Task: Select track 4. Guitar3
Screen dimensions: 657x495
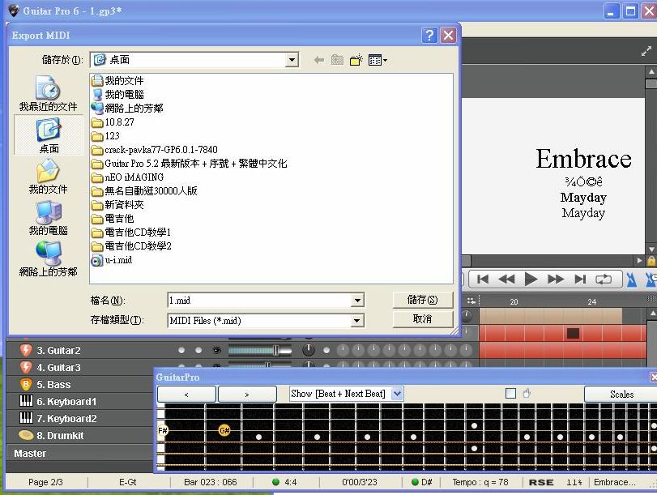Action: 58,368
